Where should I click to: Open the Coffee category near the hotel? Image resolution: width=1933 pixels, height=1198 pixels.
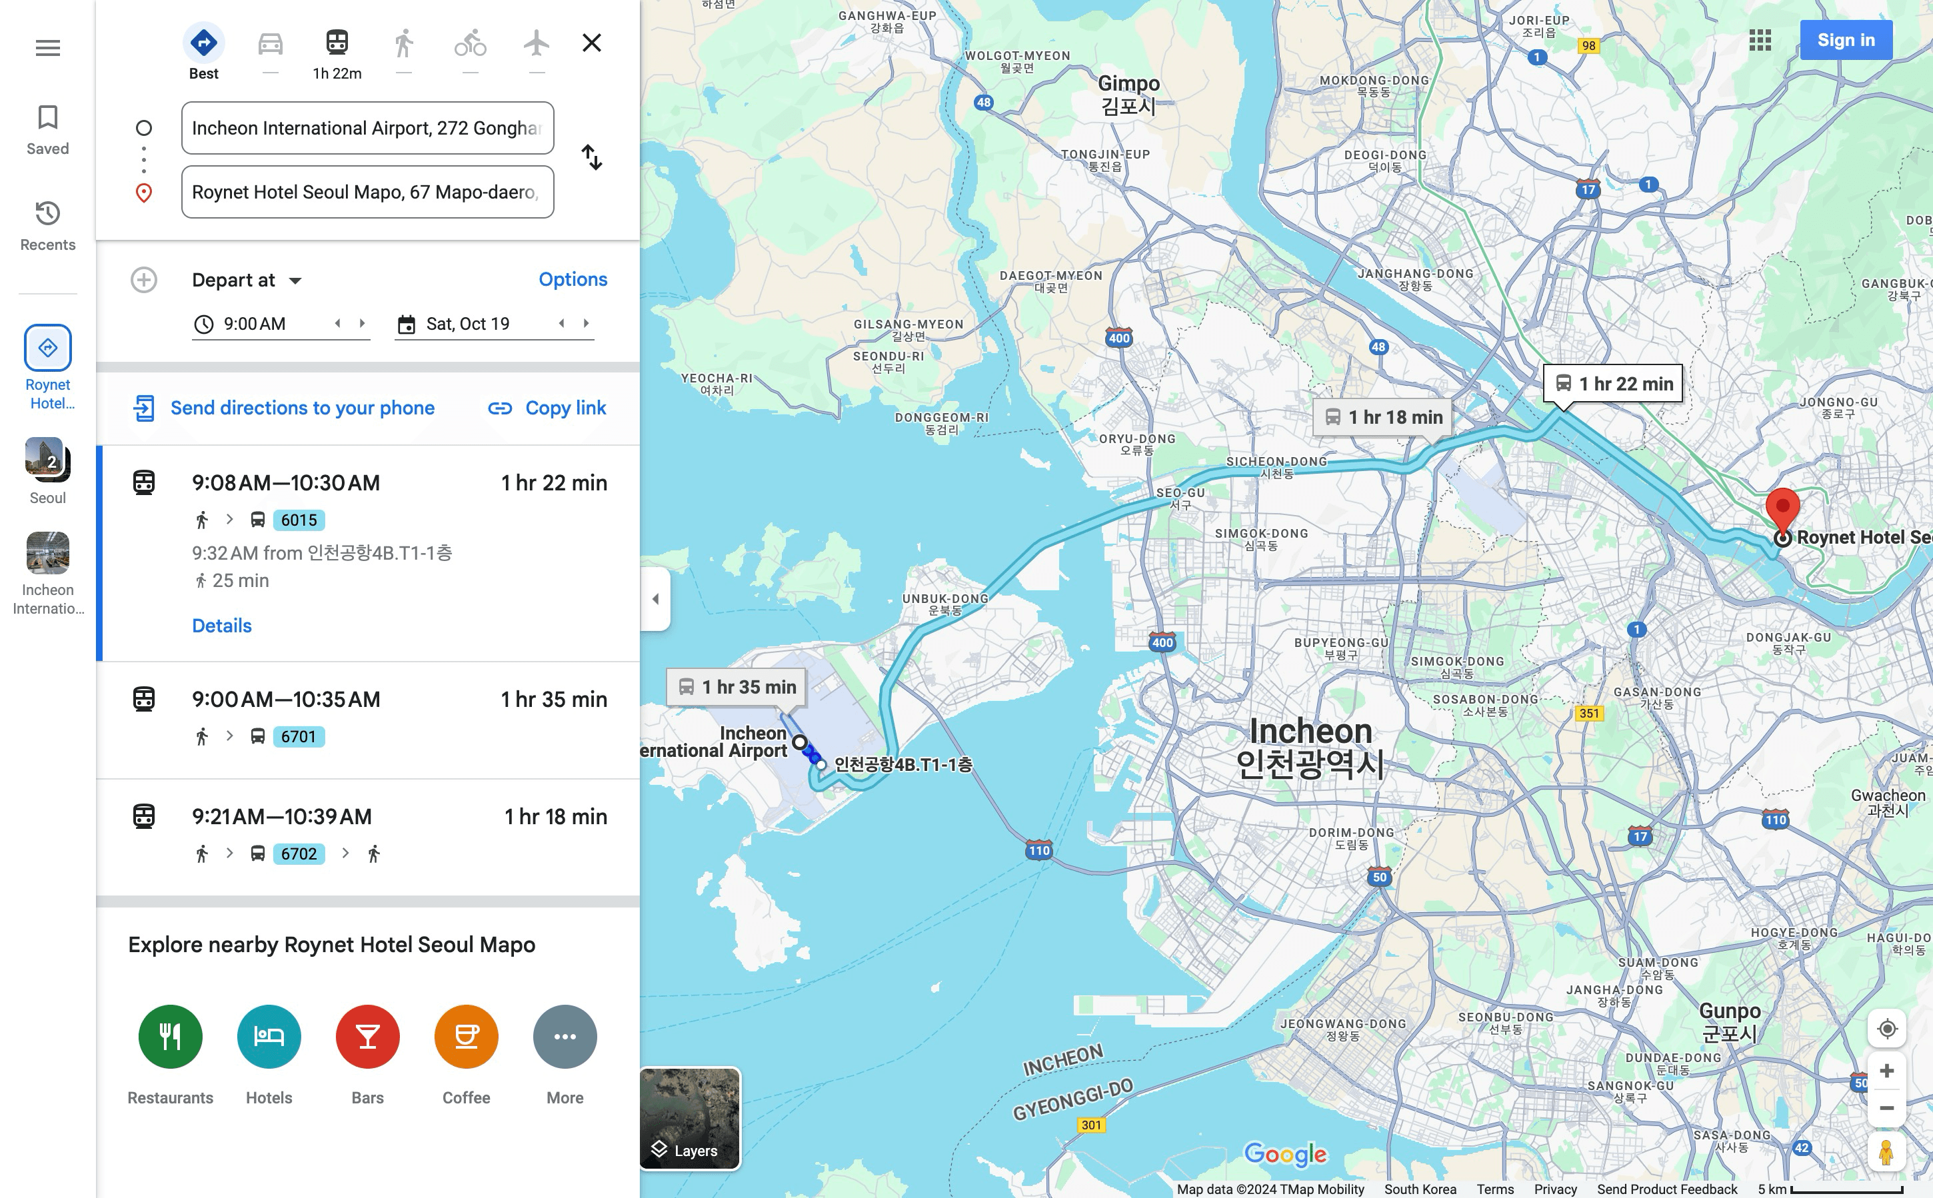tap(466, 1035)
